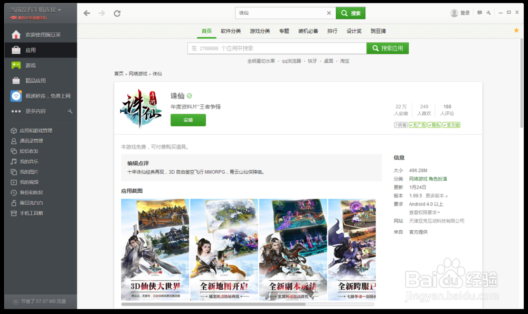Screen dimensions: 528x314
Task: Click suggested keyword 淘宝
Action: [344, 61]
